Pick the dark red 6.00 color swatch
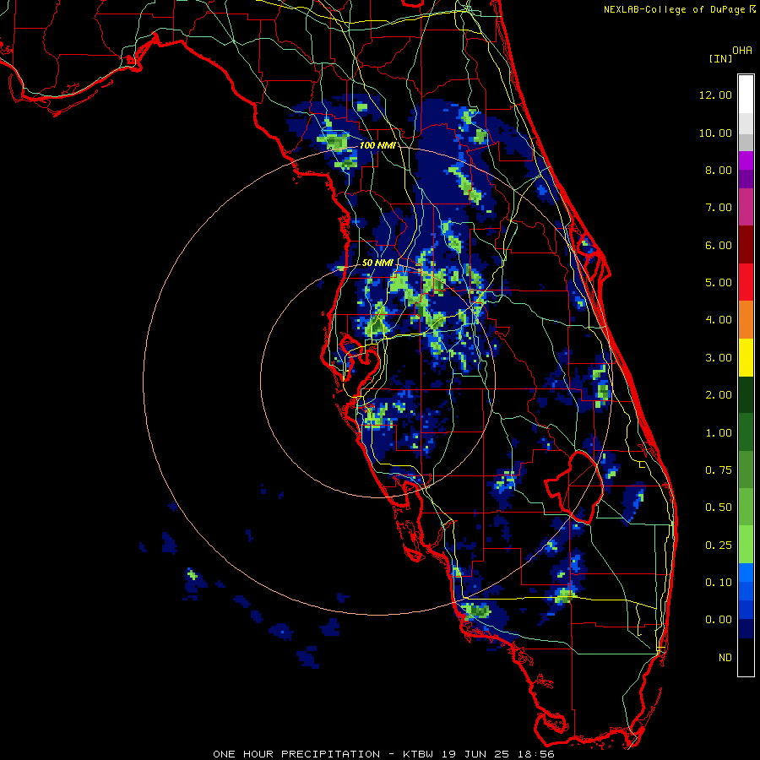This screenshot has height=760, width=760. pos(746,245)
